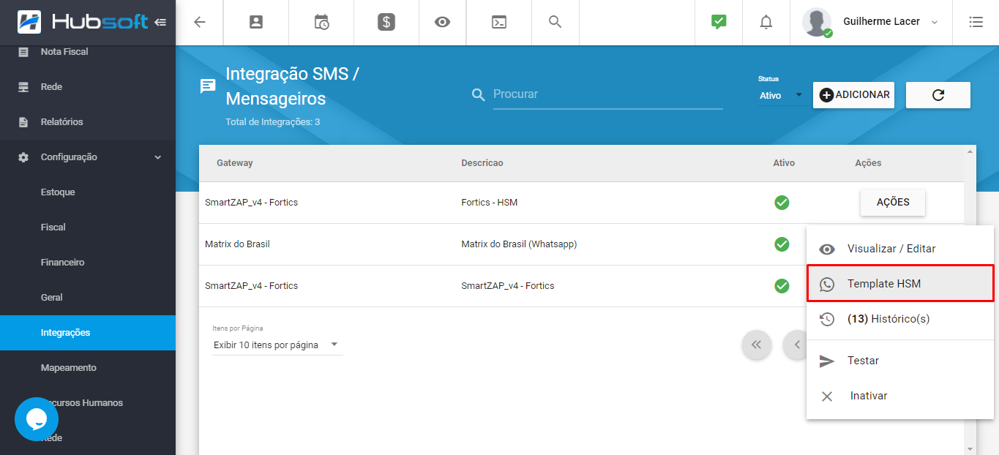Screen dimensions: 999x455
Task: Open the terminal console icon
Action: coord(499,22)
